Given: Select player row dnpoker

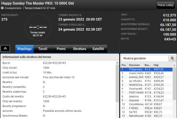Looking at the screenshot, I should coord(146,100).
